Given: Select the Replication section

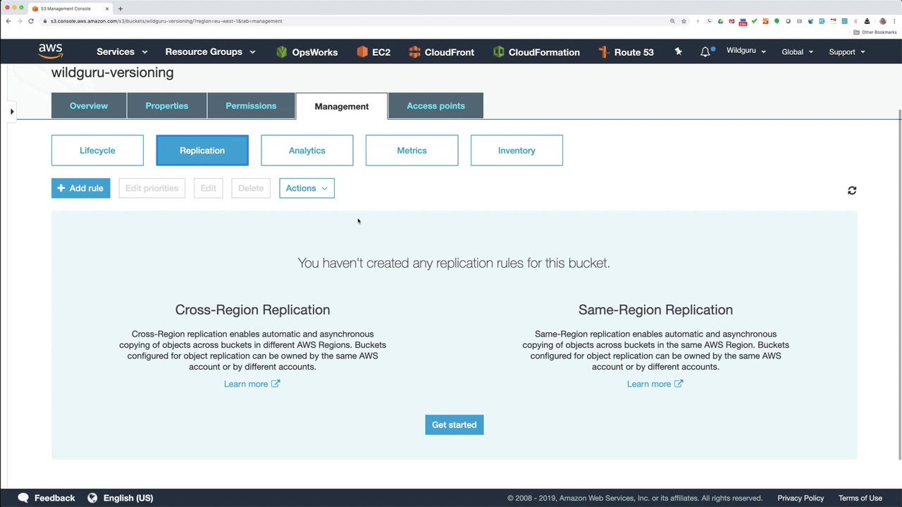Looking at the screenshot, I should [x=202, y=151].
